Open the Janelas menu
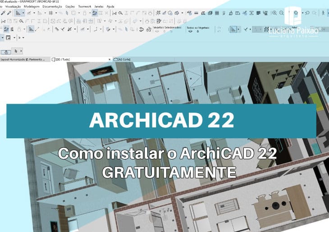This screenshot has height=232, width=329. [x=99, y=6]
